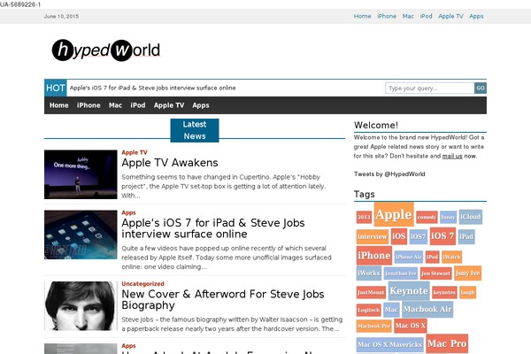Viewport: 531px width, 354px height.
Task: Select iPod in the dark navigation menu
Action: pyautogui.click(x=138, y=105)
